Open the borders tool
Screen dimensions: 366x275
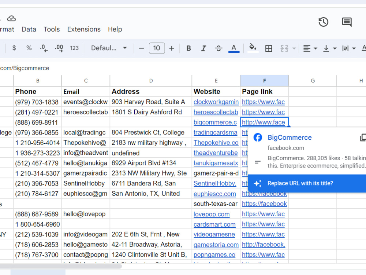click(x=268, y=48)
